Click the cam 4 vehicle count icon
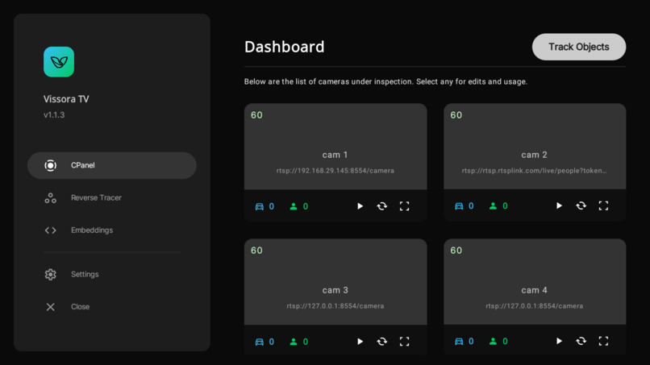The image size is (650, 365). click(x=459, y=342)
